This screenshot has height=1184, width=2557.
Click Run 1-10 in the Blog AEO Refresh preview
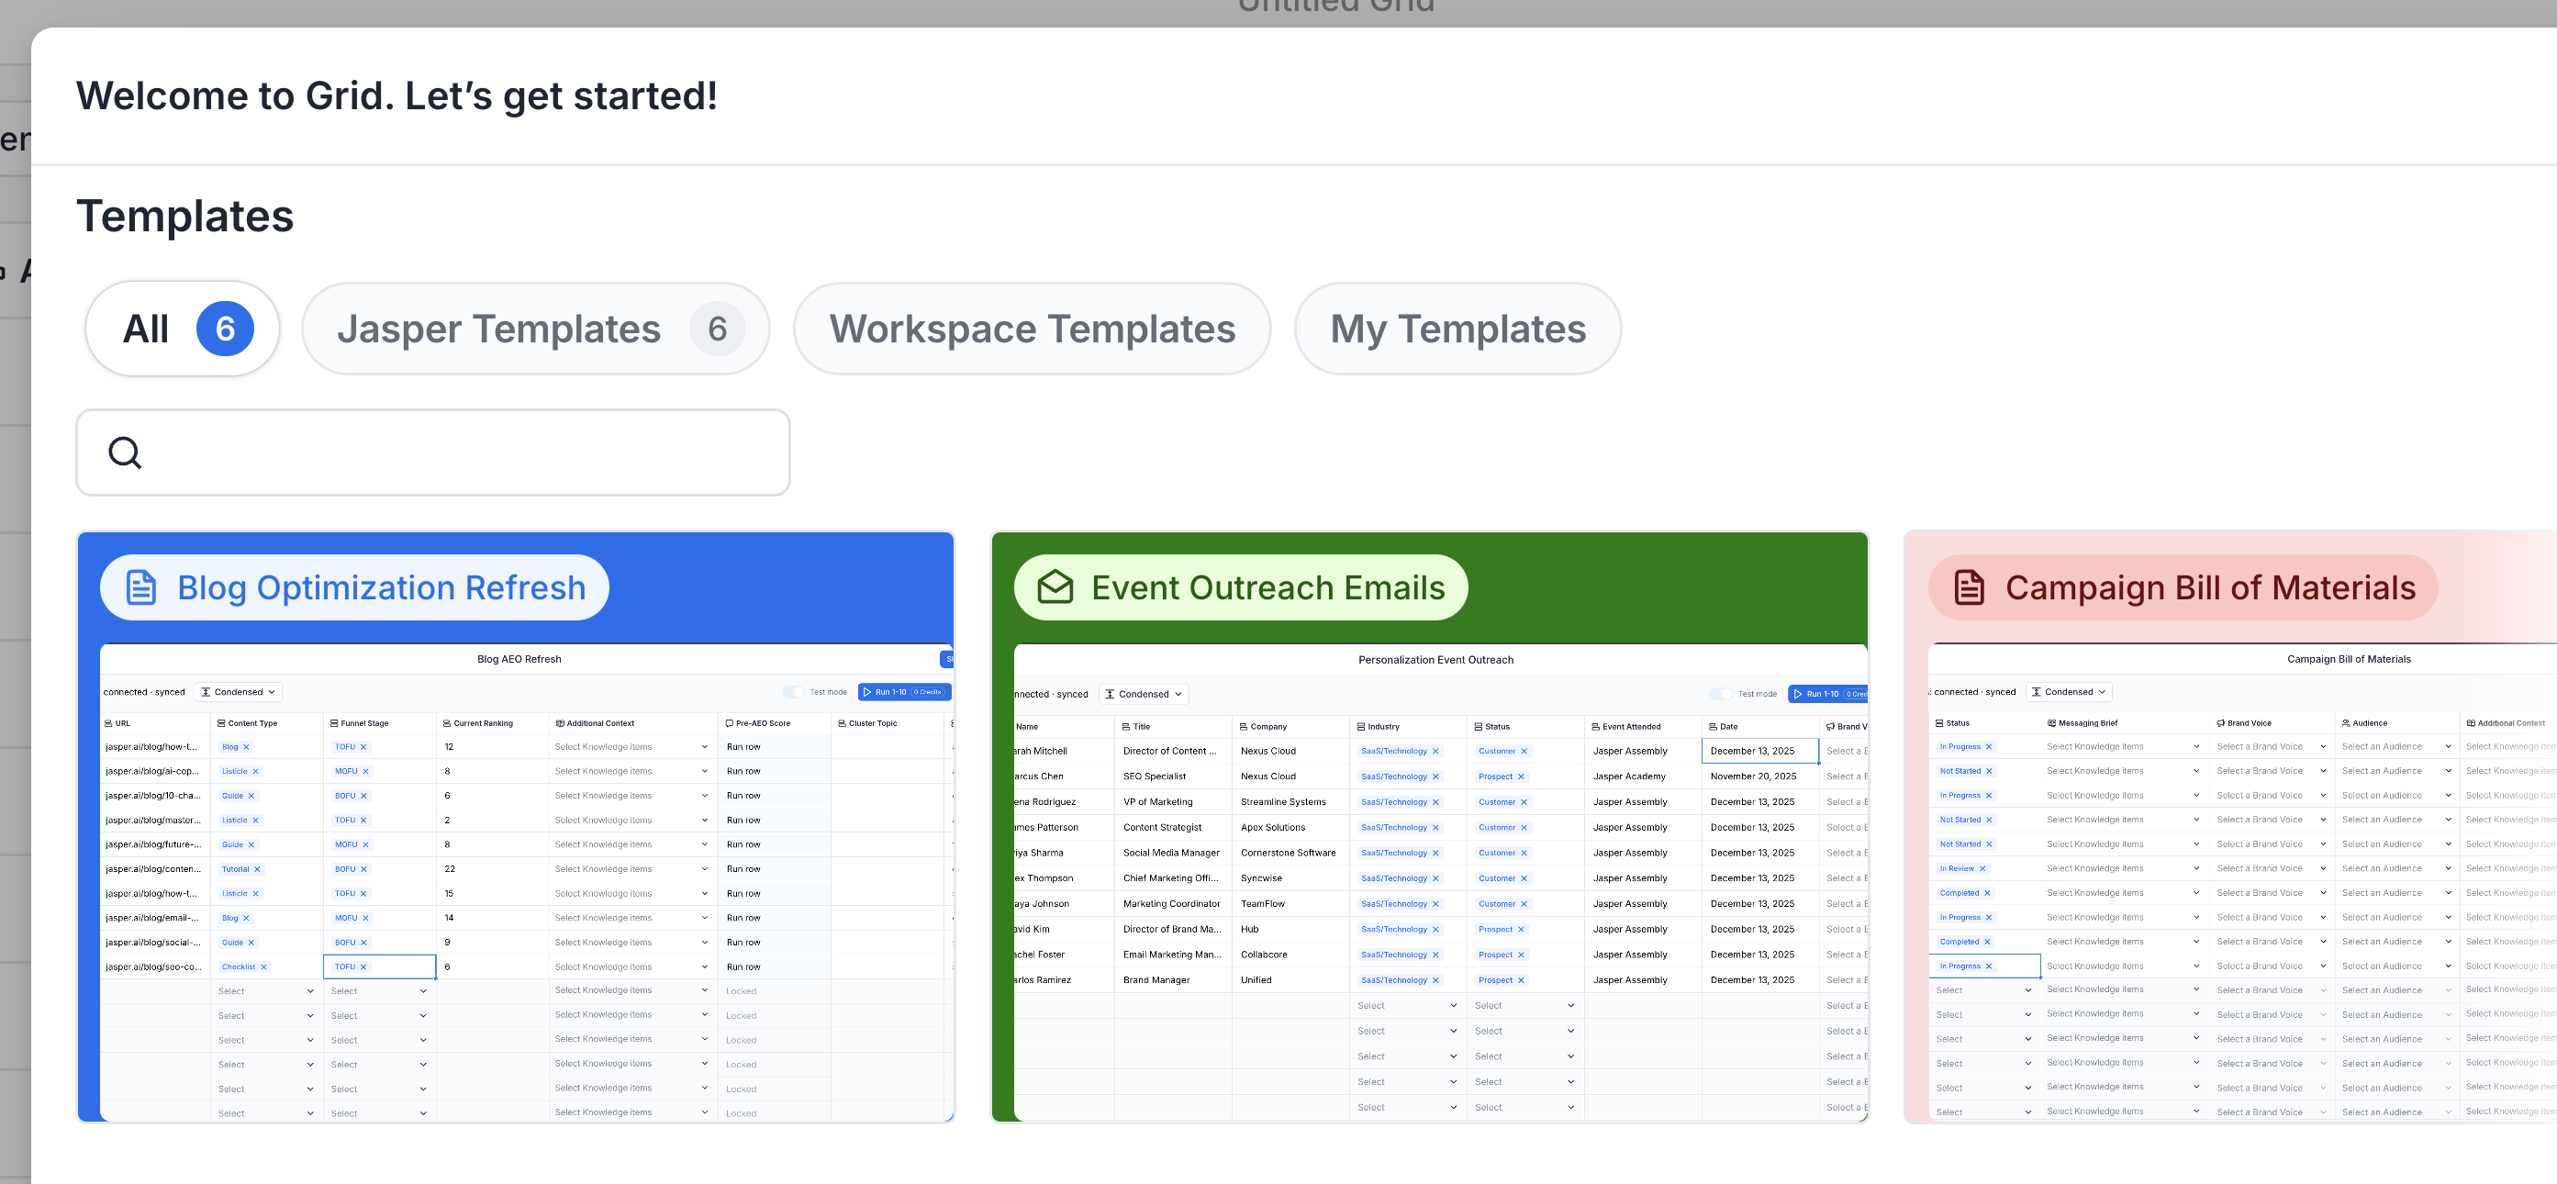coord(905,692)
